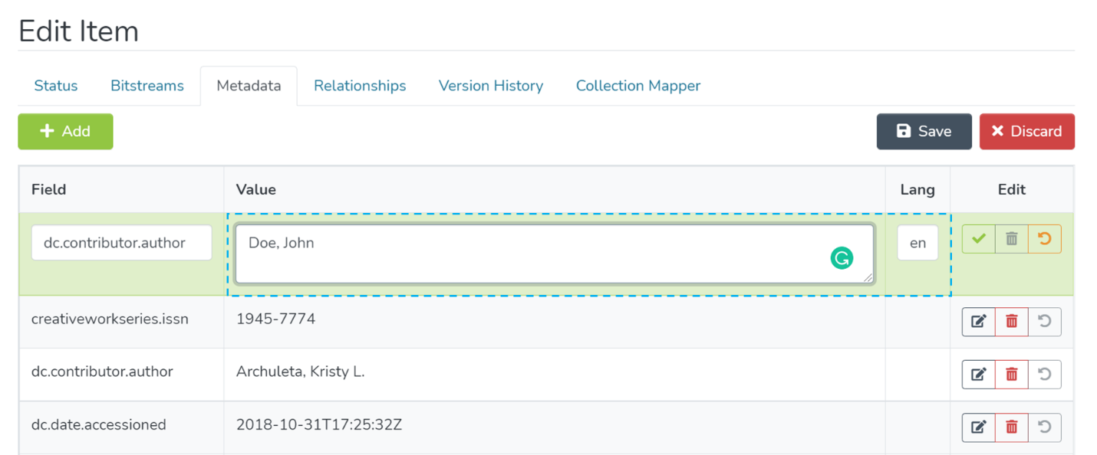
Task: Delete the Doe, John row via trash icon
Action: coord(1011,240)
